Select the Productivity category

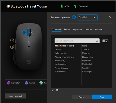click(60, 61)
